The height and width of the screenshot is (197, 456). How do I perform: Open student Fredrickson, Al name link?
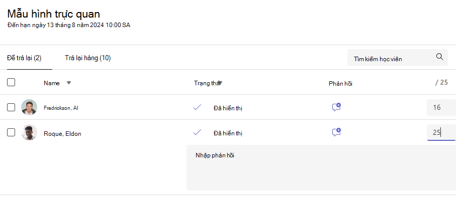(x=61, y=108)
